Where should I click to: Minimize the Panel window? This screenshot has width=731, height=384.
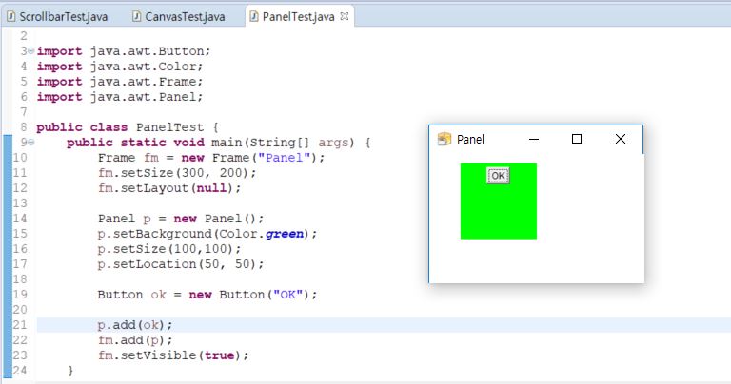(x=534, y=139)
